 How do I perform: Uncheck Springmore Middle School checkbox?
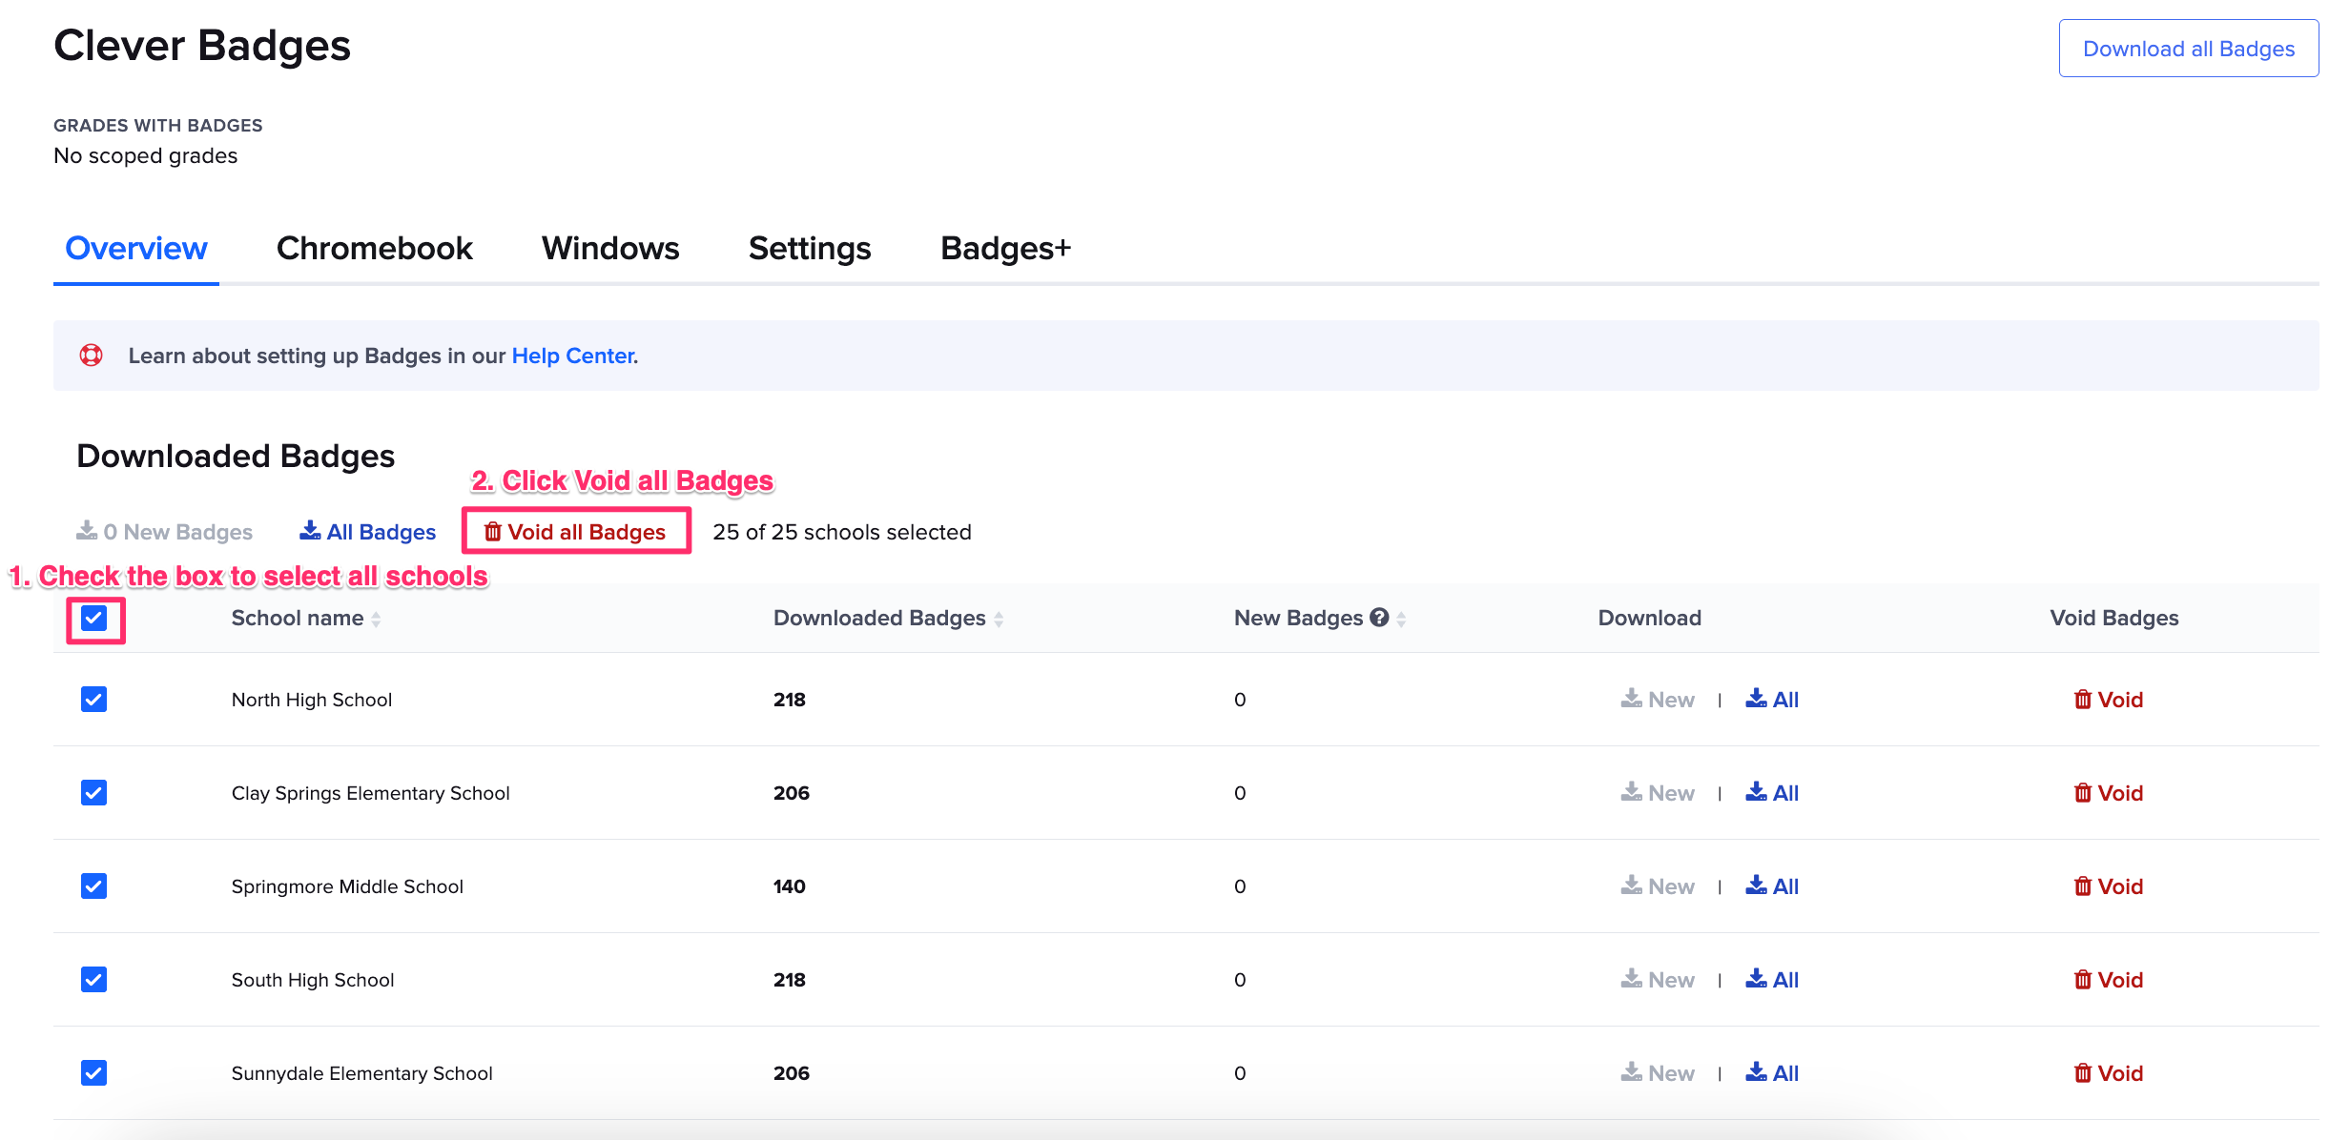[x=93, y=886]
